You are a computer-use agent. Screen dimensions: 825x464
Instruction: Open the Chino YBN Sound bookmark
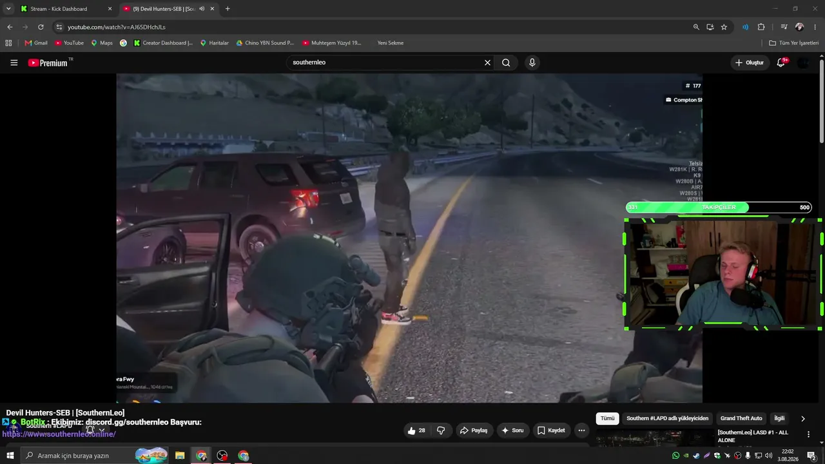[x=265, y=43]
